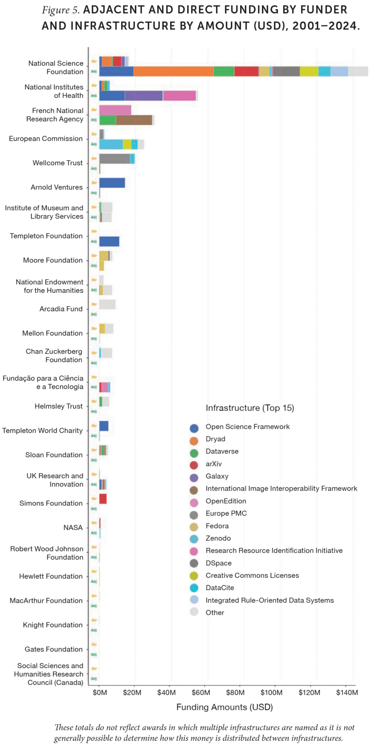This screenshot has width=375, height=747.
Task: Click Simons Foundation's red arXiv bar
Action: 103,498
